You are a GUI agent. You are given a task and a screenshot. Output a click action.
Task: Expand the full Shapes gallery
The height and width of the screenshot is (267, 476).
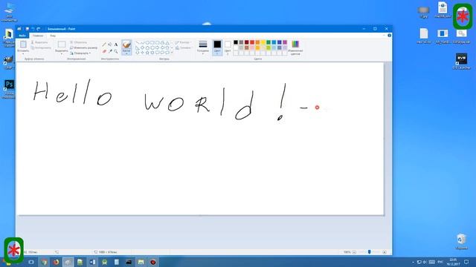coord(172,53)
